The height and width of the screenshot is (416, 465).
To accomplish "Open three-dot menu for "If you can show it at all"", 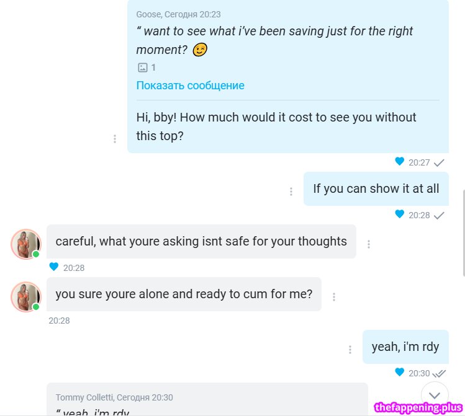I will click(x=291, y=192).
